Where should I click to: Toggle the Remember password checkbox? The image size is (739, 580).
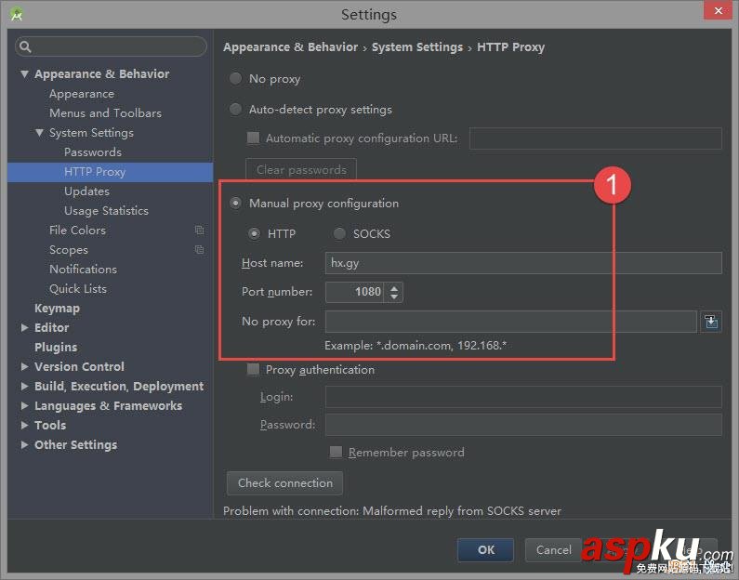tap(337, 453)
